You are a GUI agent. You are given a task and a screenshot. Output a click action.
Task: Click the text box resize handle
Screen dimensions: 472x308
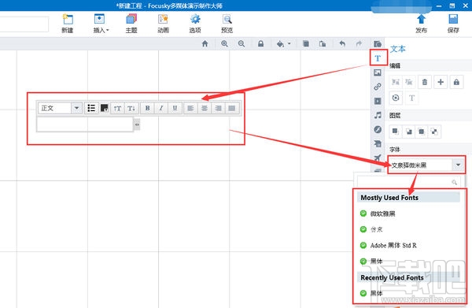(x=137, y=124)
